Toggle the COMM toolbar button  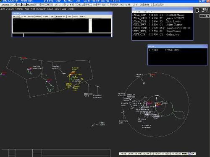[47, 5]
